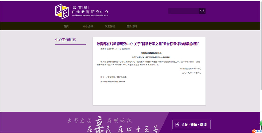Click the Sogou input method S icon
This screenshot has width=262, height=133.
253,131
